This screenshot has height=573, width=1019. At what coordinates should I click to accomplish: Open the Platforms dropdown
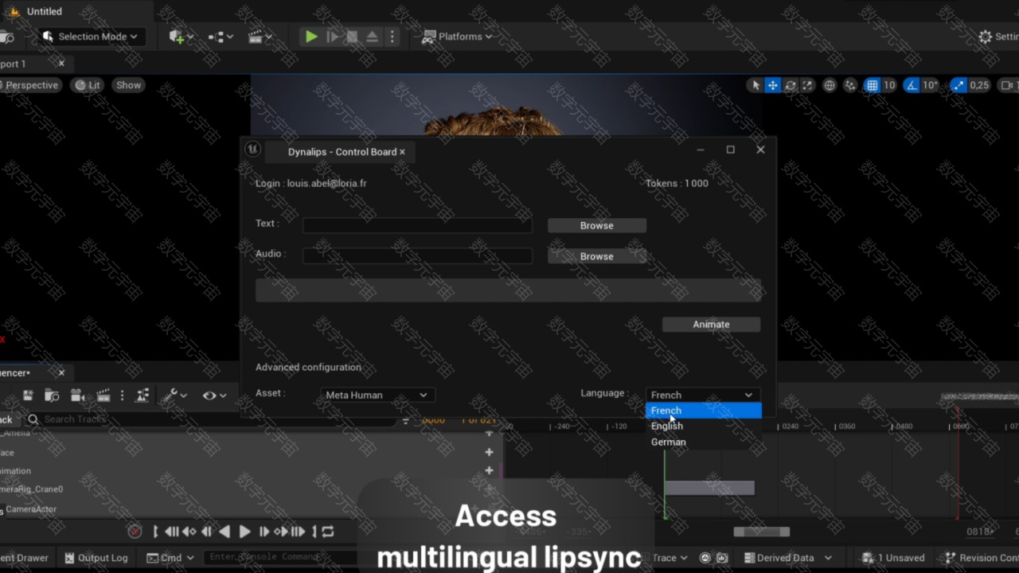tap(457, 37)
